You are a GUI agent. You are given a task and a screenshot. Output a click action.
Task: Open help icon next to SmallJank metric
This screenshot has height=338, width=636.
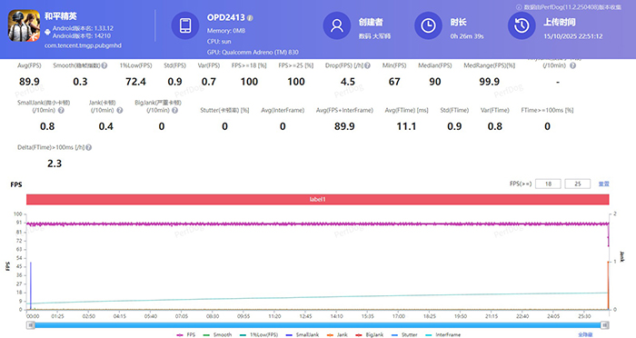coord(61,110)
